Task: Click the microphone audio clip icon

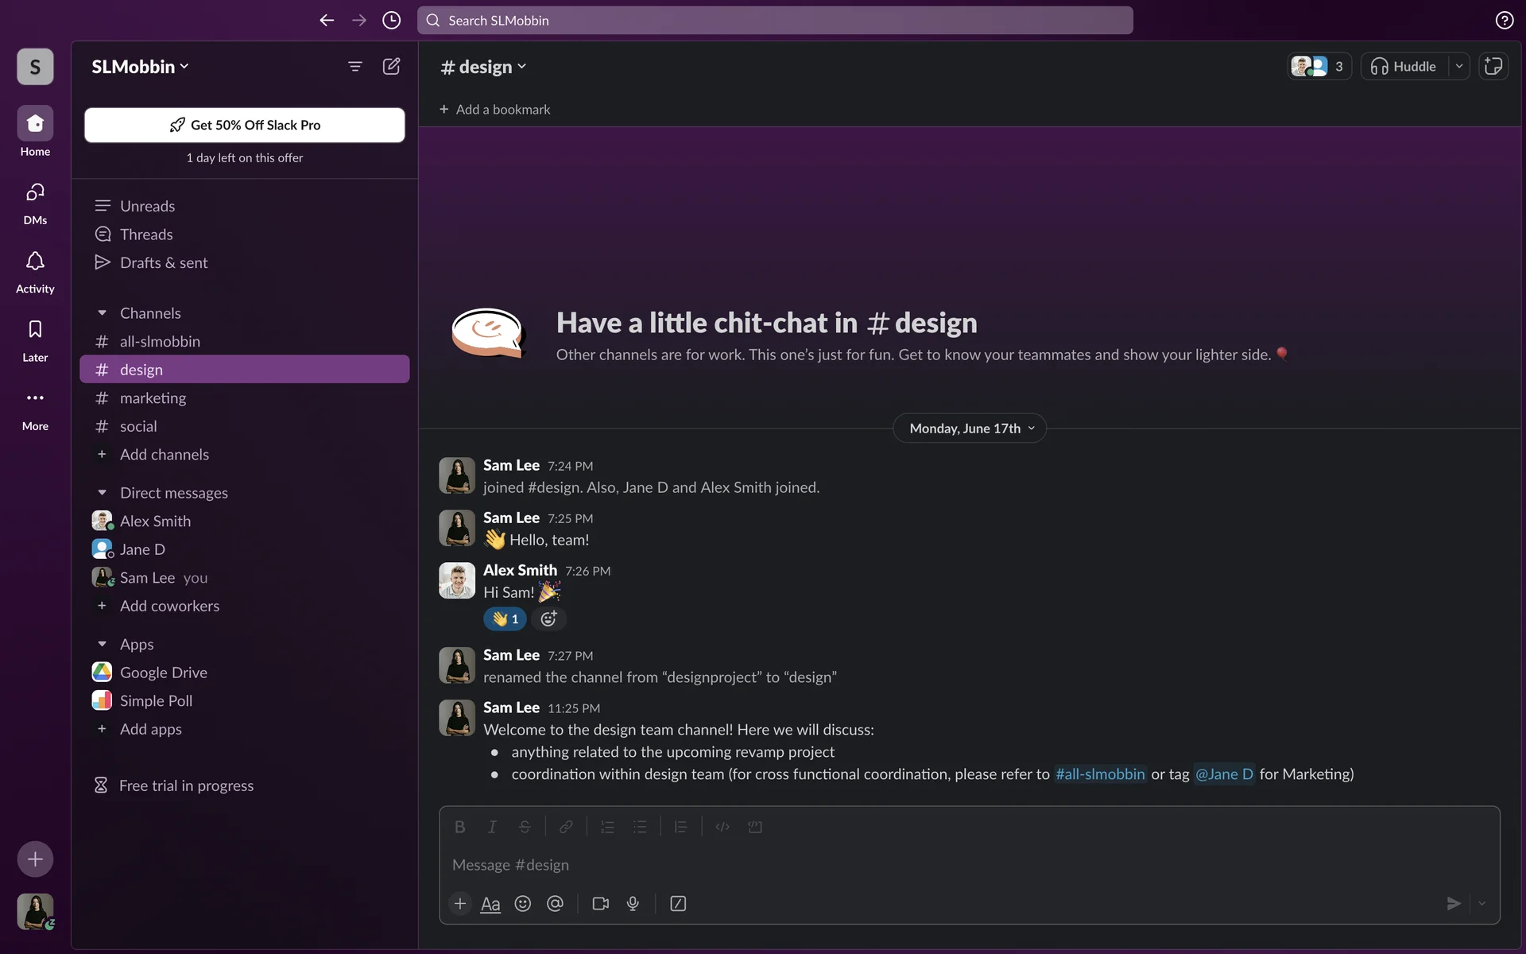Action: (633, 903)
